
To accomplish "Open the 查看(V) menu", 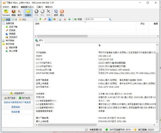I will coord(15,7).
